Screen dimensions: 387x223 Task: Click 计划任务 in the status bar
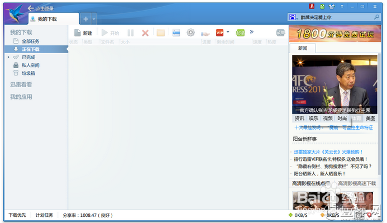[45, 215]
